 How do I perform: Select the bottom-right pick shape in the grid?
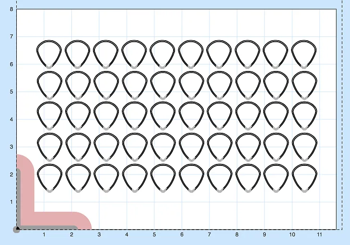click(x=304, y=177)
